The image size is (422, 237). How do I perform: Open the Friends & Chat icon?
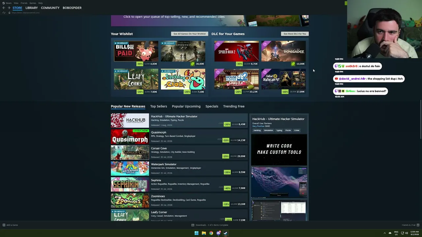point(418,225)
